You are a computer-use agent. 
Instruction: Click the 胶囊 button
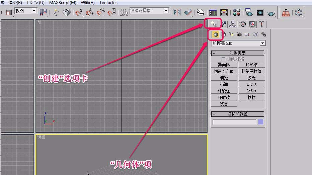[x=252, y=78]
